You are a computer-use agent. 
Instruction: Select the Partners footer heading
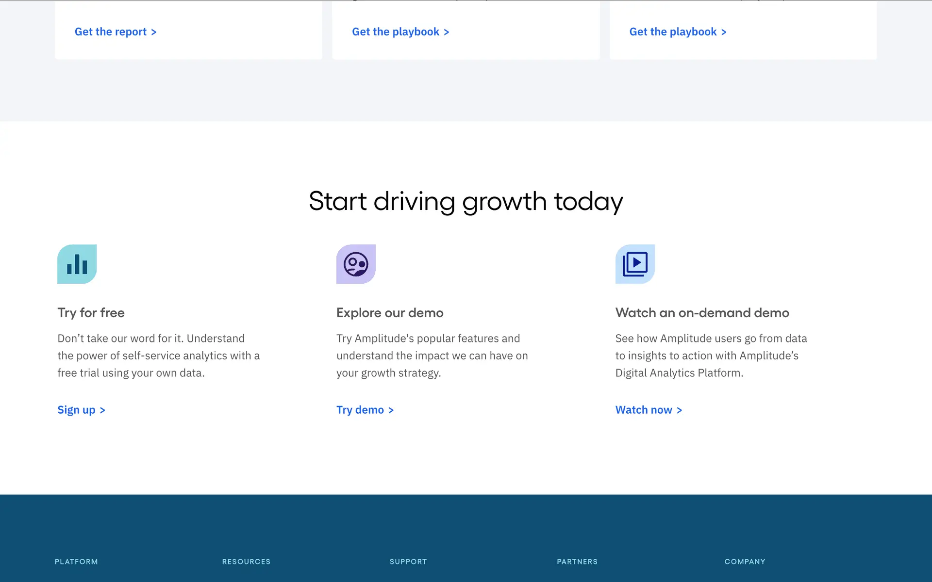pyautogui.click(x=577, y=562)
